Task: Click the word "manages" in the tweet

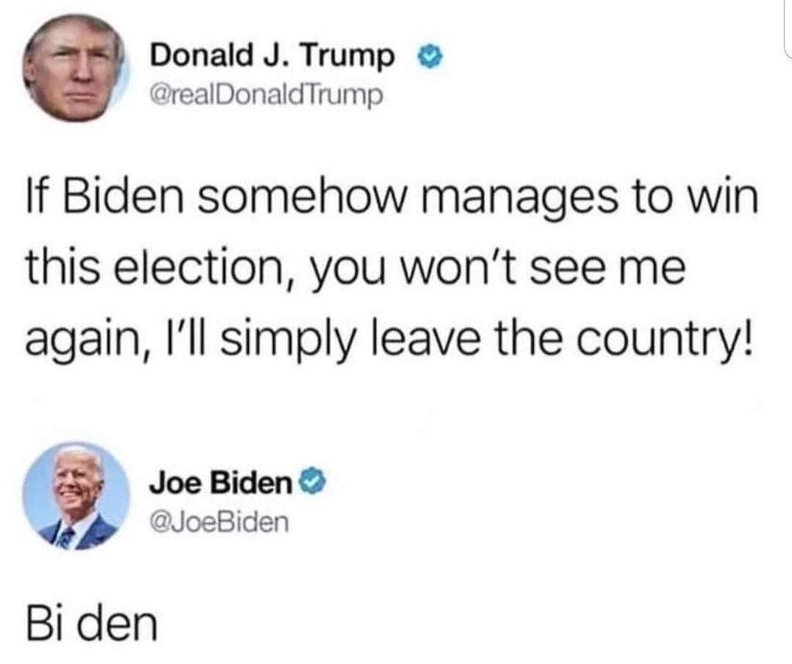Action: click(x=519, y=200)
